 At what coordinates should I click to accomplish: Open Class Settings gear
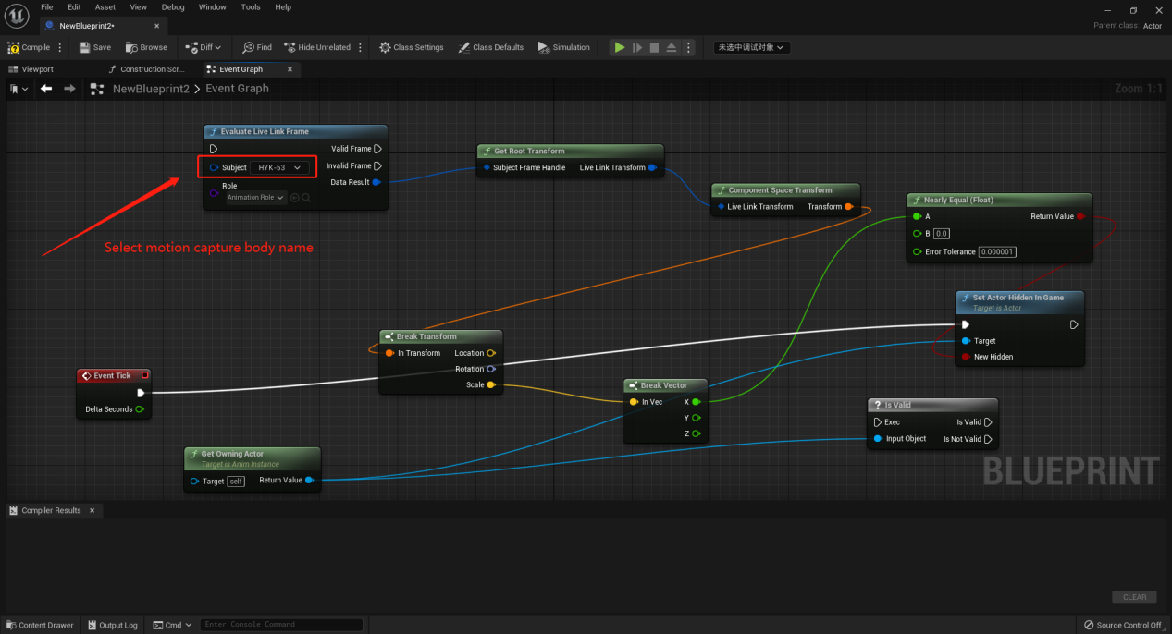[x=385, y=47]
